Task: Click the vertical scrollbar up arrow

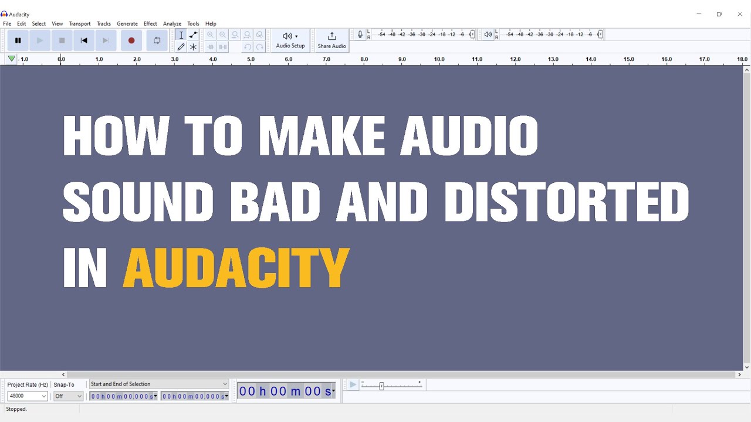Action: [747, 69]
